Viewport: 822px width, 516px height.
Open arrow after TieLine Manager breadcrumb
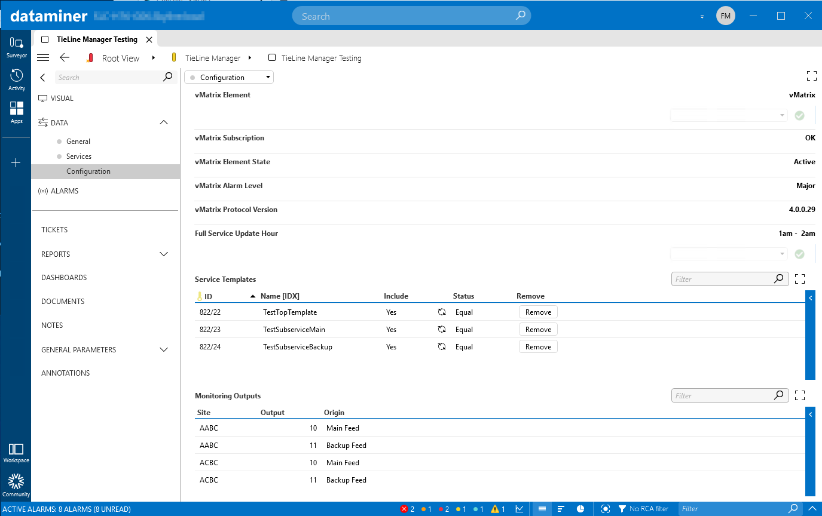pos(249,58)
